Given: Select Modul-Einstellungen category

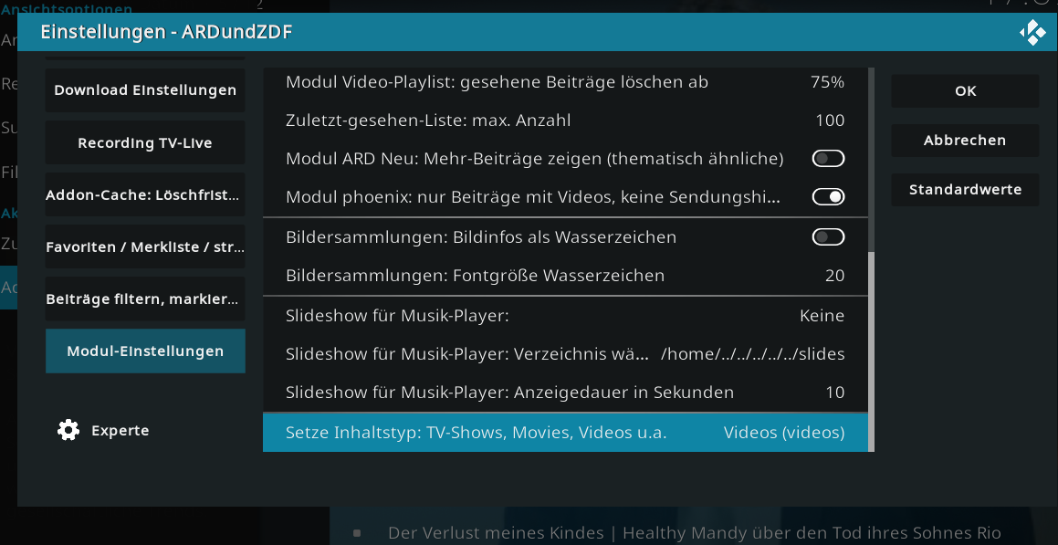Looking at the screenshot, I should (x=145, y=351).
